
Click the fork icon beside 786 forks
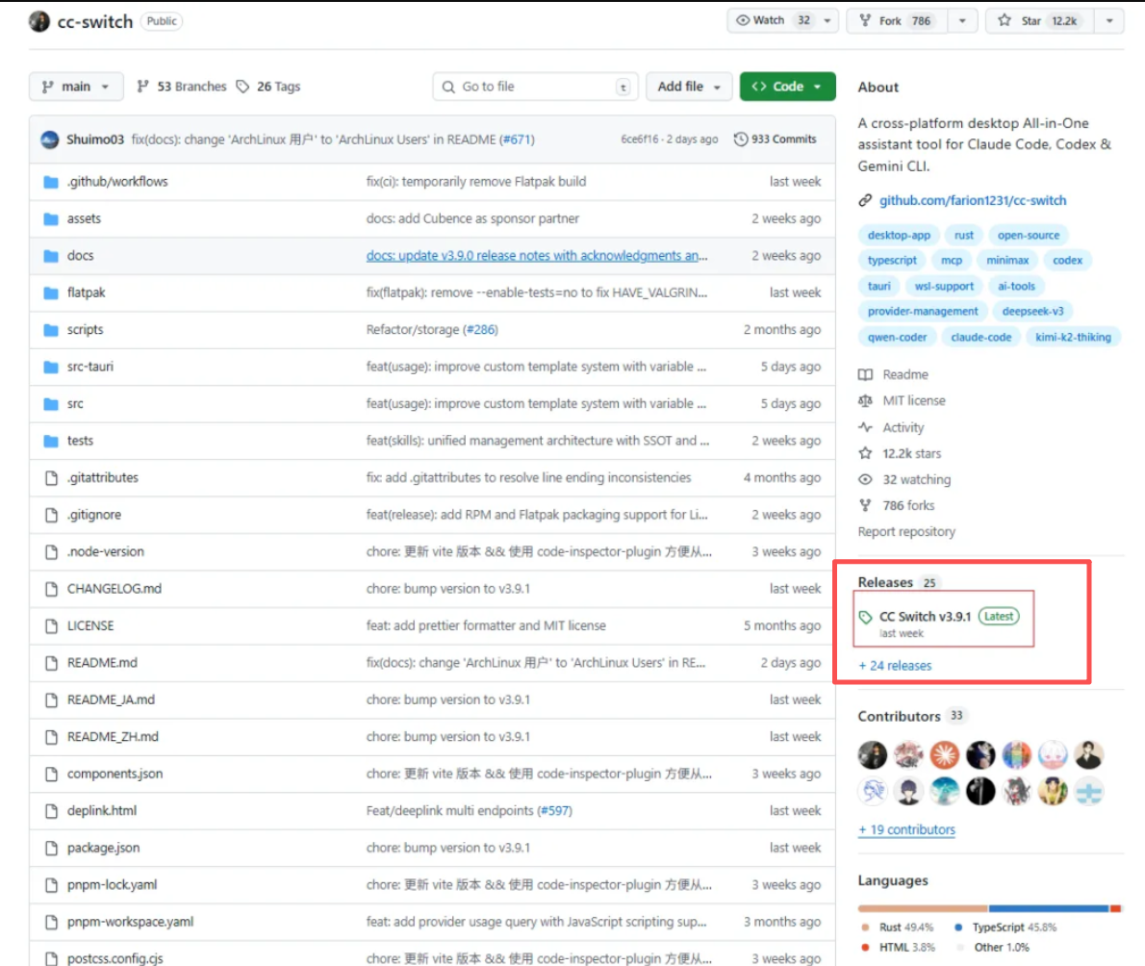(x=865, y=505)
